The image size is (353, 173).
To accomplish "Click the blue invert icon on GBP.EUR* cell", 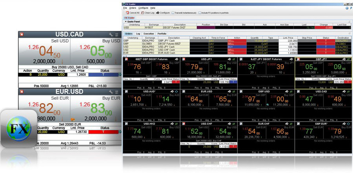I will [349, 124].
